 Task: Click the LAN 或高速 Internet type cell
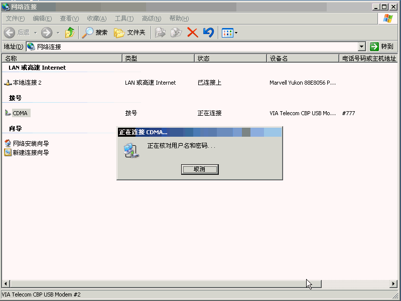click(x=151, y=83)
